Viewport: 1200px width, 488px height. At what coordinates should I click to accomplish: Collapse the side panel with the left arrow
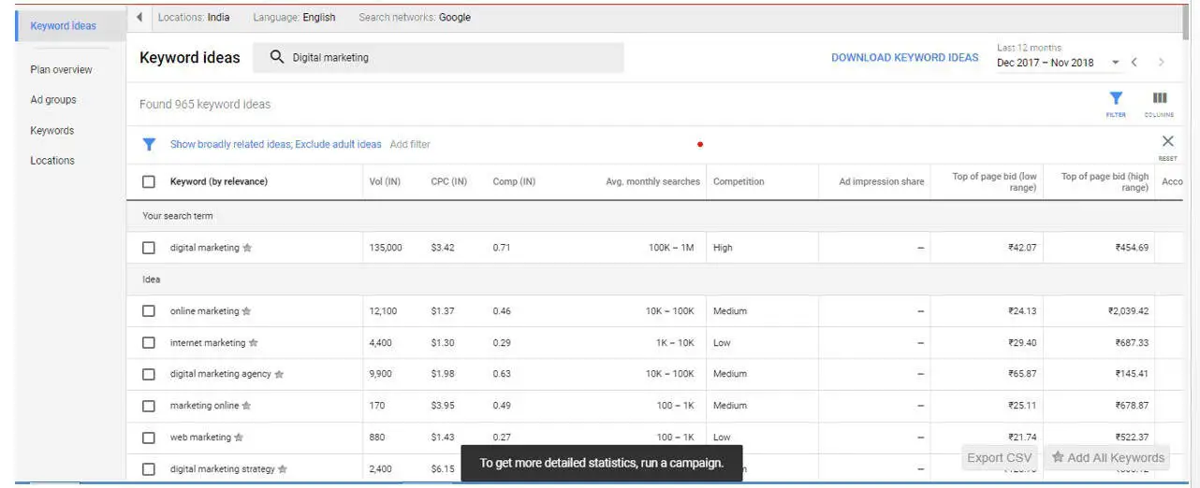(x=139, y=18)
